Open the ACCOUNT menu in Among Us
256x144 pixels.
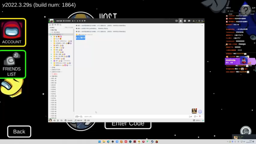coord(12,32)
